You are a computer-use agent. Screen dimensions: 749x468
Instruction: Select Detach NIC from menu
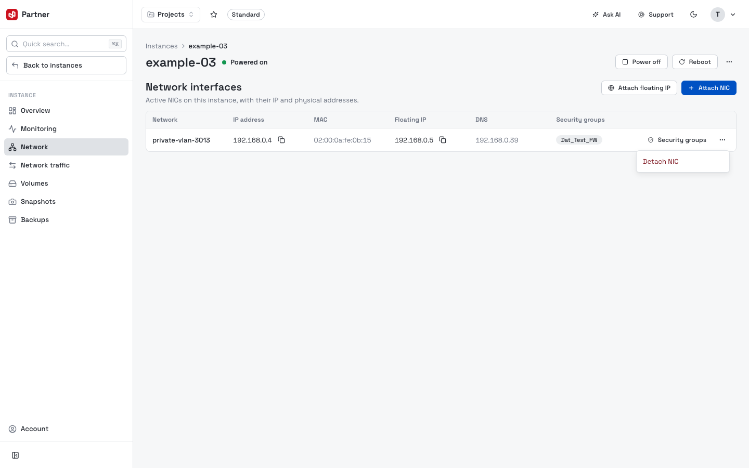tap(683, 162)
